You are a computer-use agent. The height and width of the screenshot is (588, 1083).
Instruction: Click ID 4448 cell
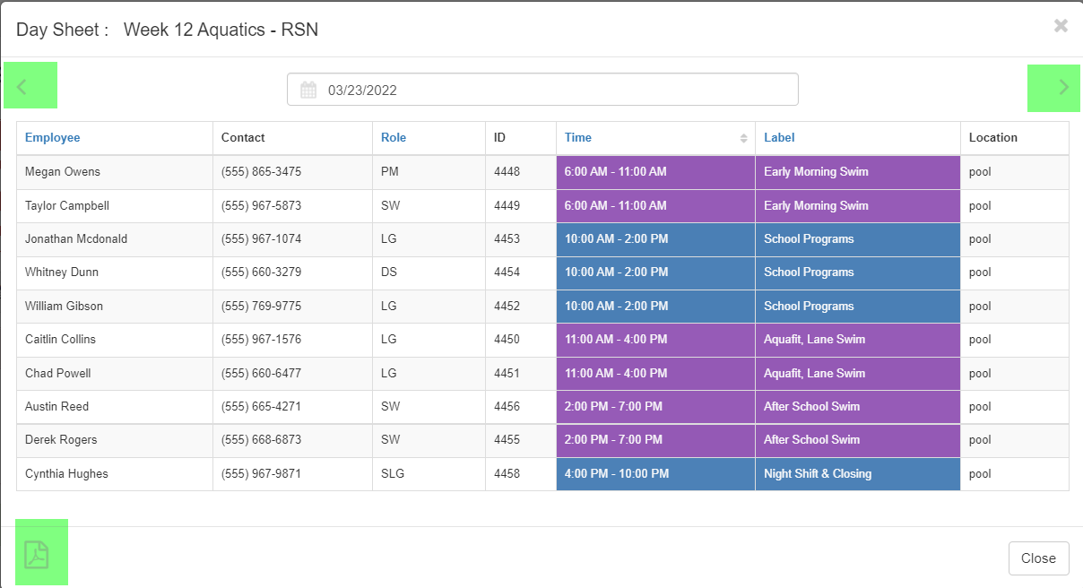(x=520, y=171)
